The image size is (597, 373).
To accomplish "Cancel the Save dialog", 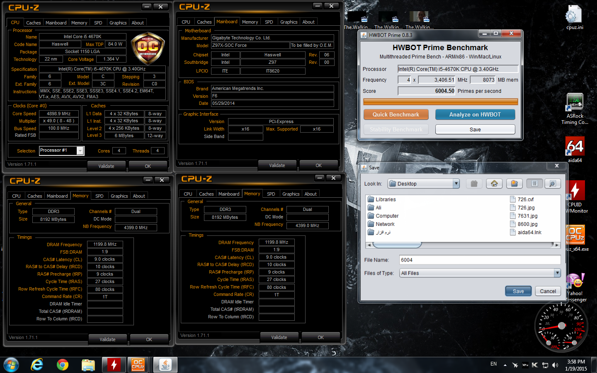I will coord(548,291).
